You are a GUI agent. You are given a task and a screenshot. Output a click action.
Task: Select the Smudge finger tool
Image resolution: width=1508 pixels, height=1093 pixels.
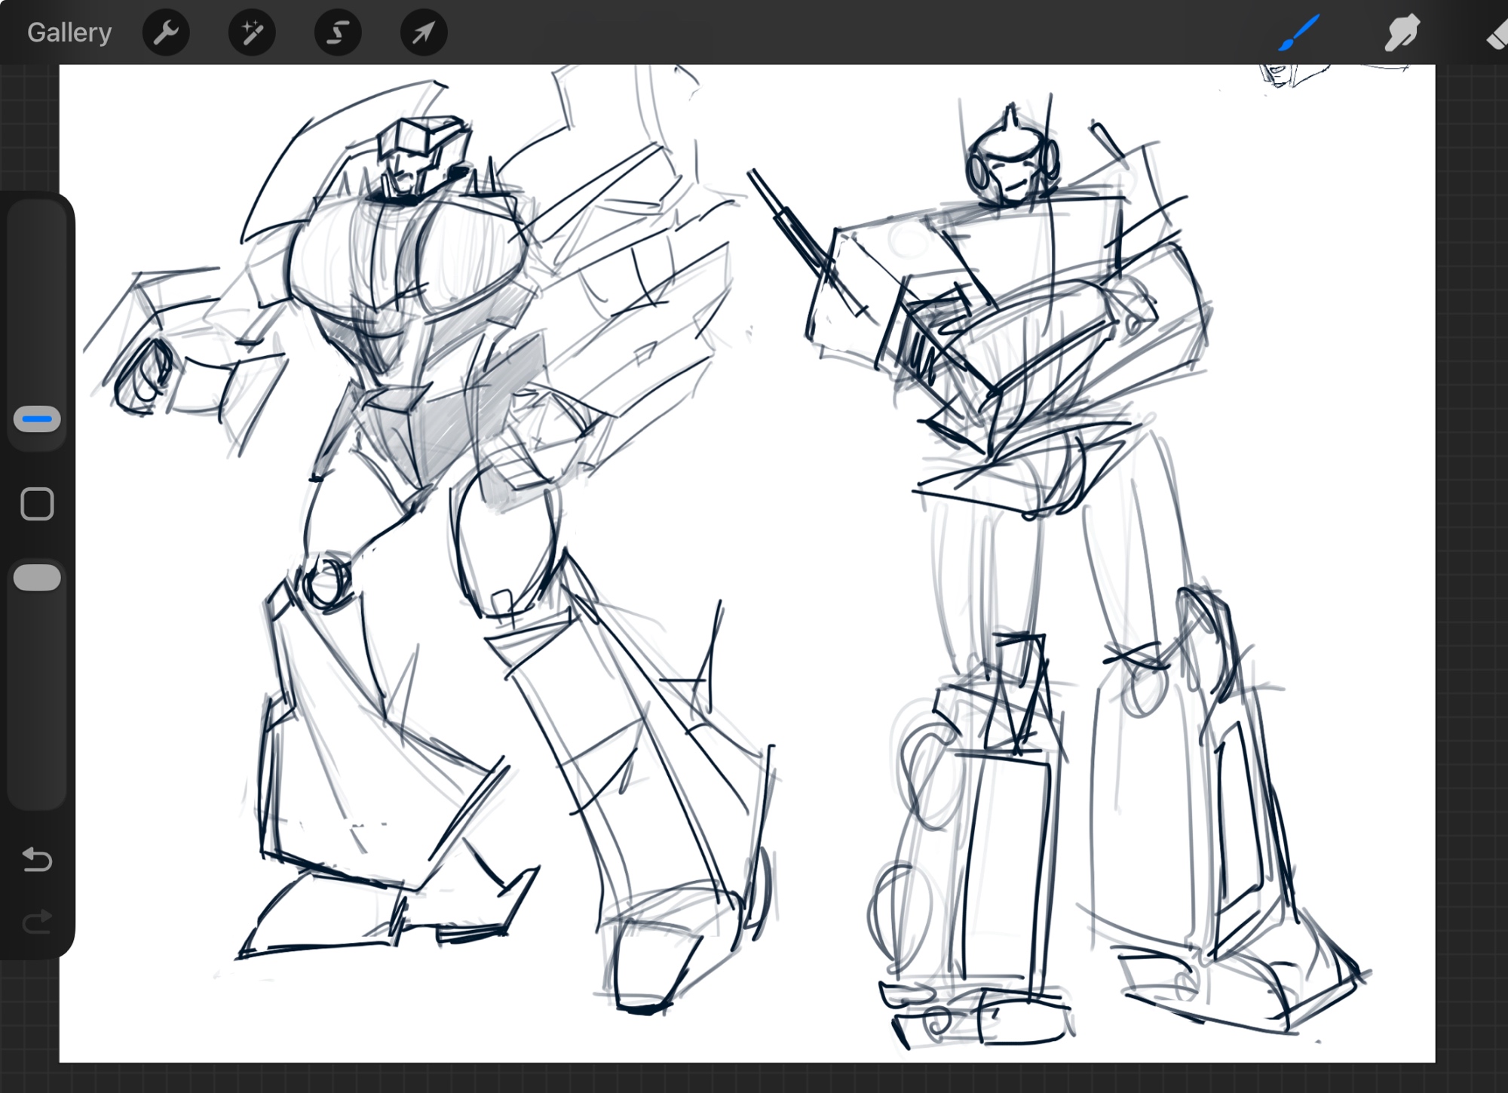(x=1402, y=32)
